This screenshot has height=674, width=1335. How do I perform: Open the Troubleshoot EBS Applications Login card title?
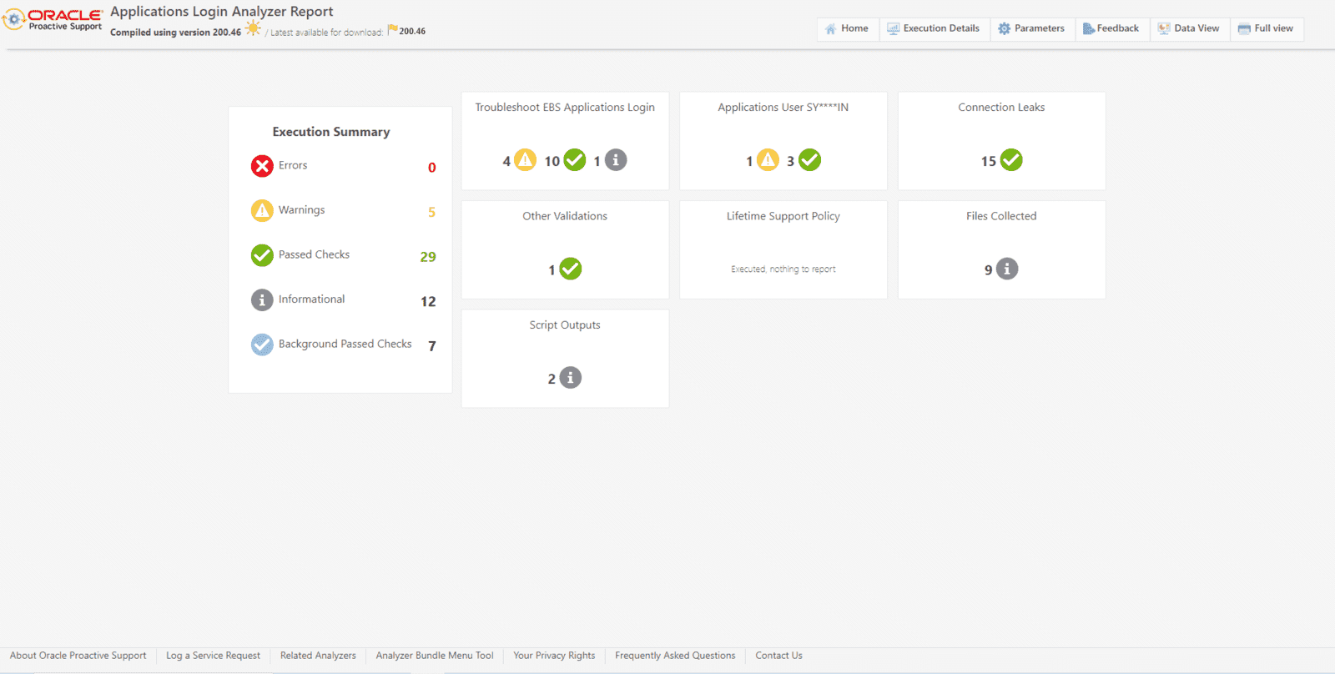(565, 108)
